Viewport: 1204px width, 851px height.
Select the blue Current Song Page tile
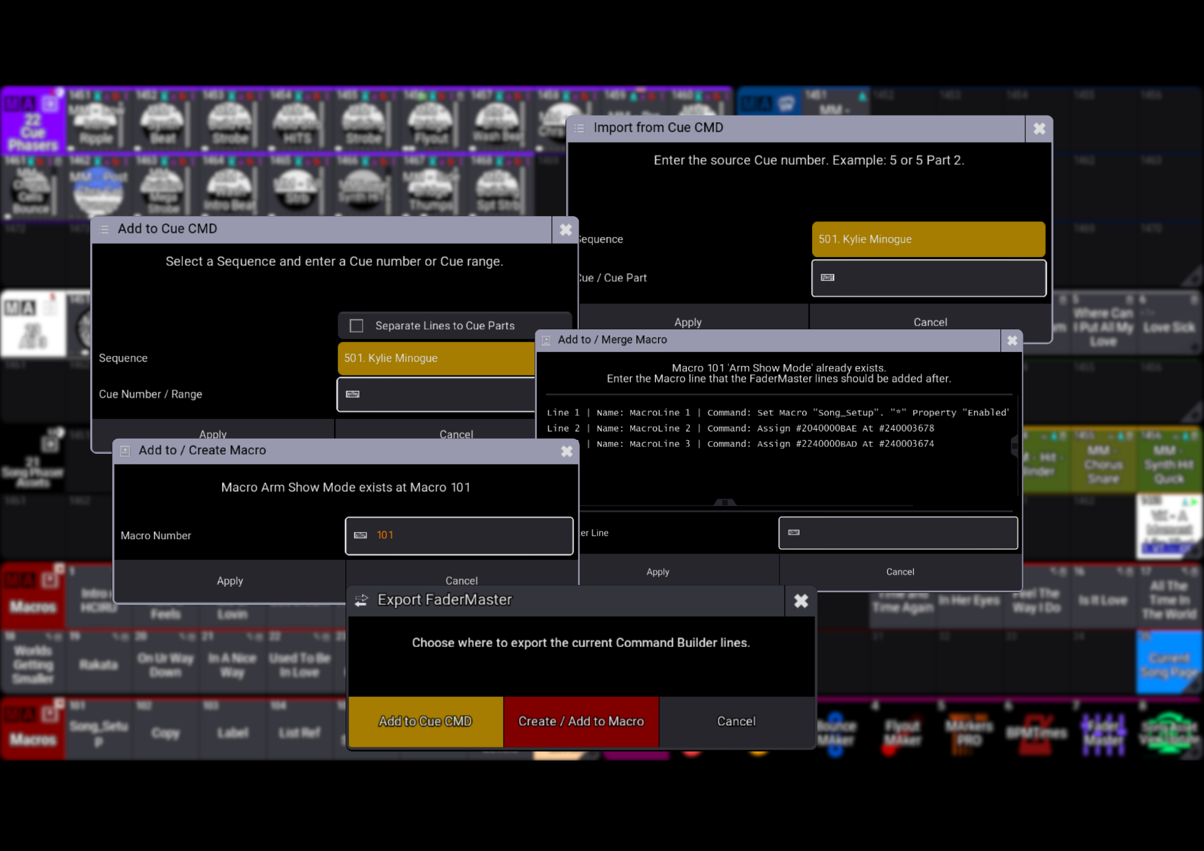click(1169, 662)
